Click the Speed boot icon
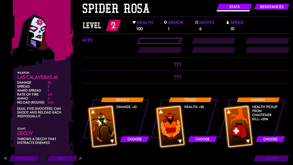Screen dimensions: 293x165 [x=228, y=23]
